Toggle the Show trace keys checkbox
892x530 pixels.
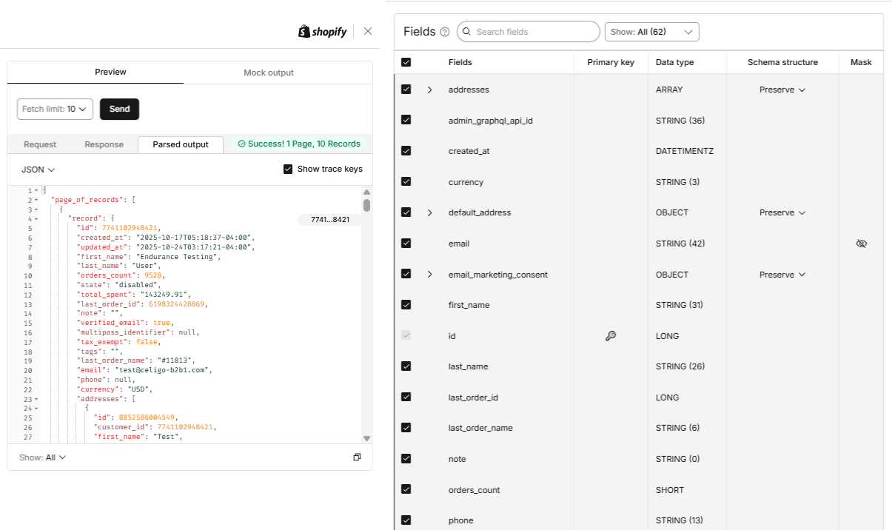click(288, 170)
